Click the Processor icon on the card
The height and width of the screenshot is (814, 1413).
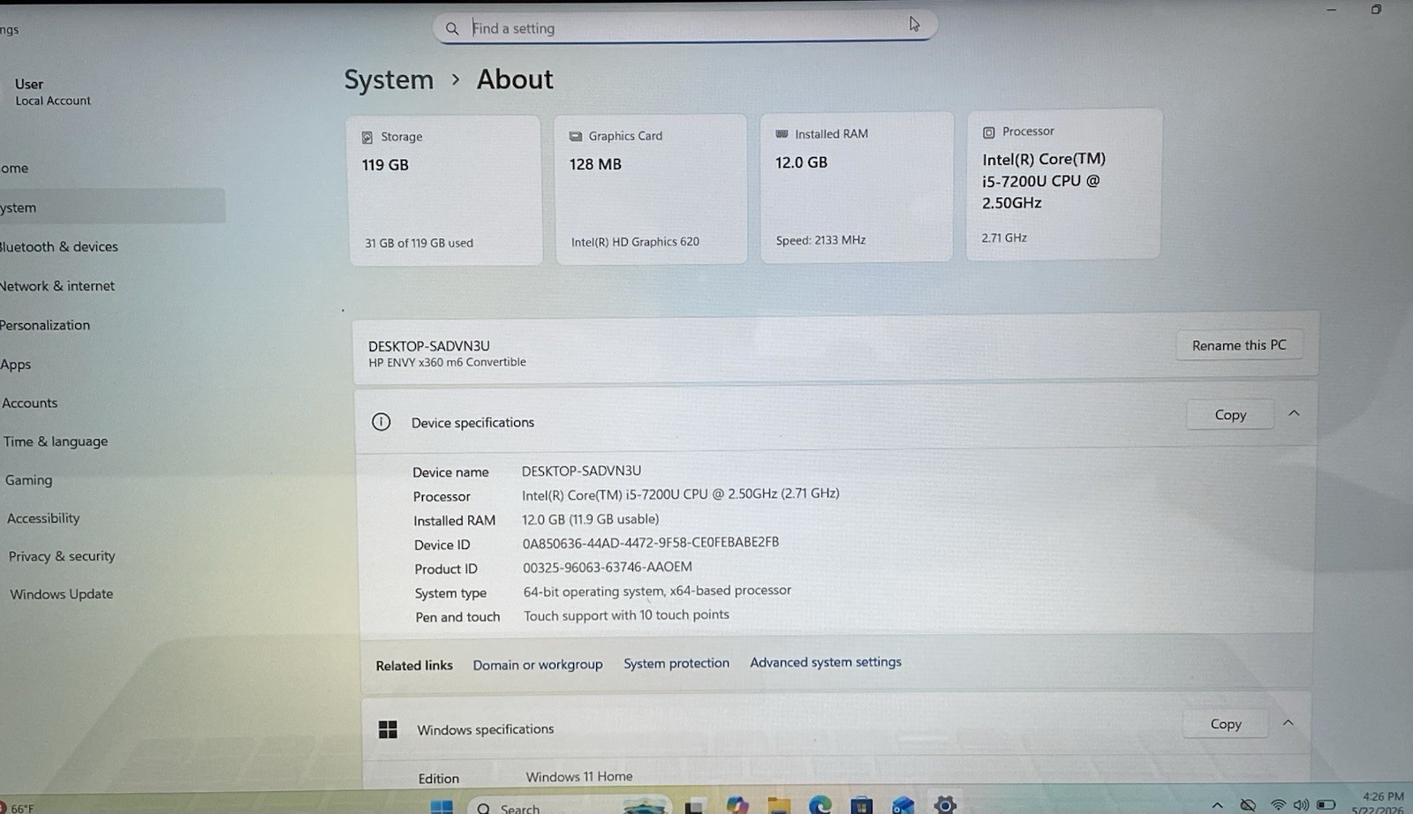point(989,132)
